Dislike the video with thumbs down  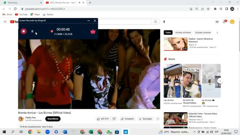point(114,119)
